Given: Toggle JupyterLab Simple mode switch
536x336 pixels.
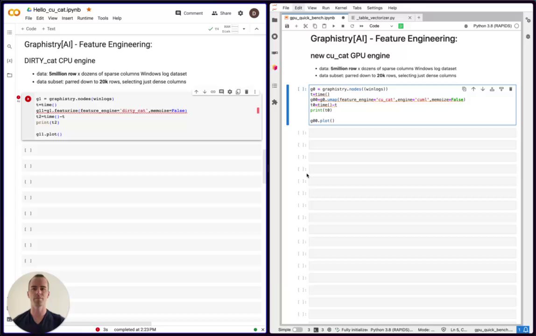Looking at the screenshot, I should (x=297, y=330).
